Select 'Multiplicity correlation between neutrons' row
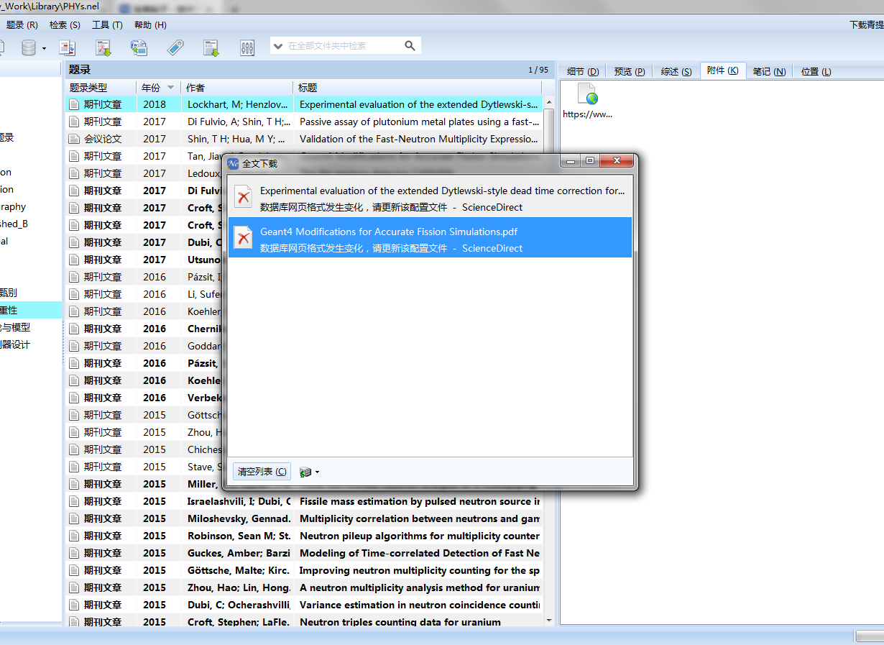Image resolution: width=884 pixels, height=645 pixels. point(304,518)
